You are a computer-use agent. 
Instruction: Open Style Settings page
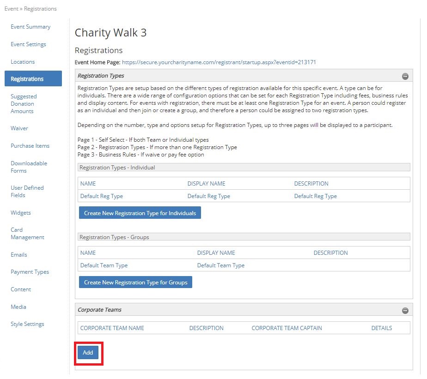coord(28,324)
